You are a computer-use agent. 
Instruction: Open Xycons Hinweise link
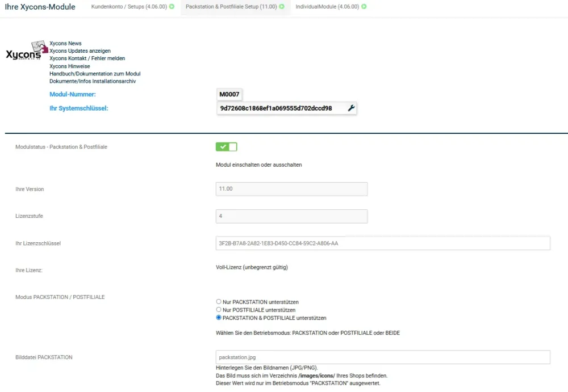[69, 66]
